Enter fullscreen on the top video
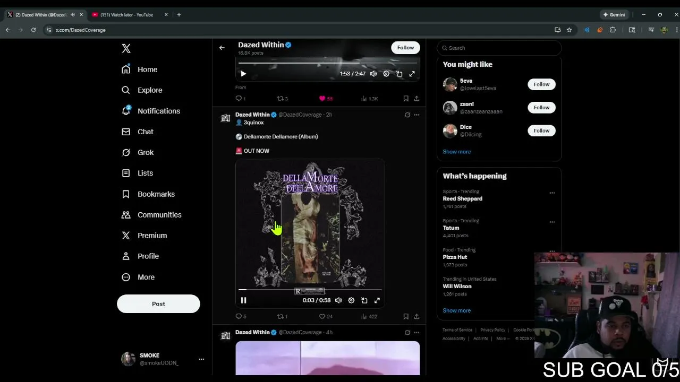This screenshot has height=382, width=680. [412, 74]
